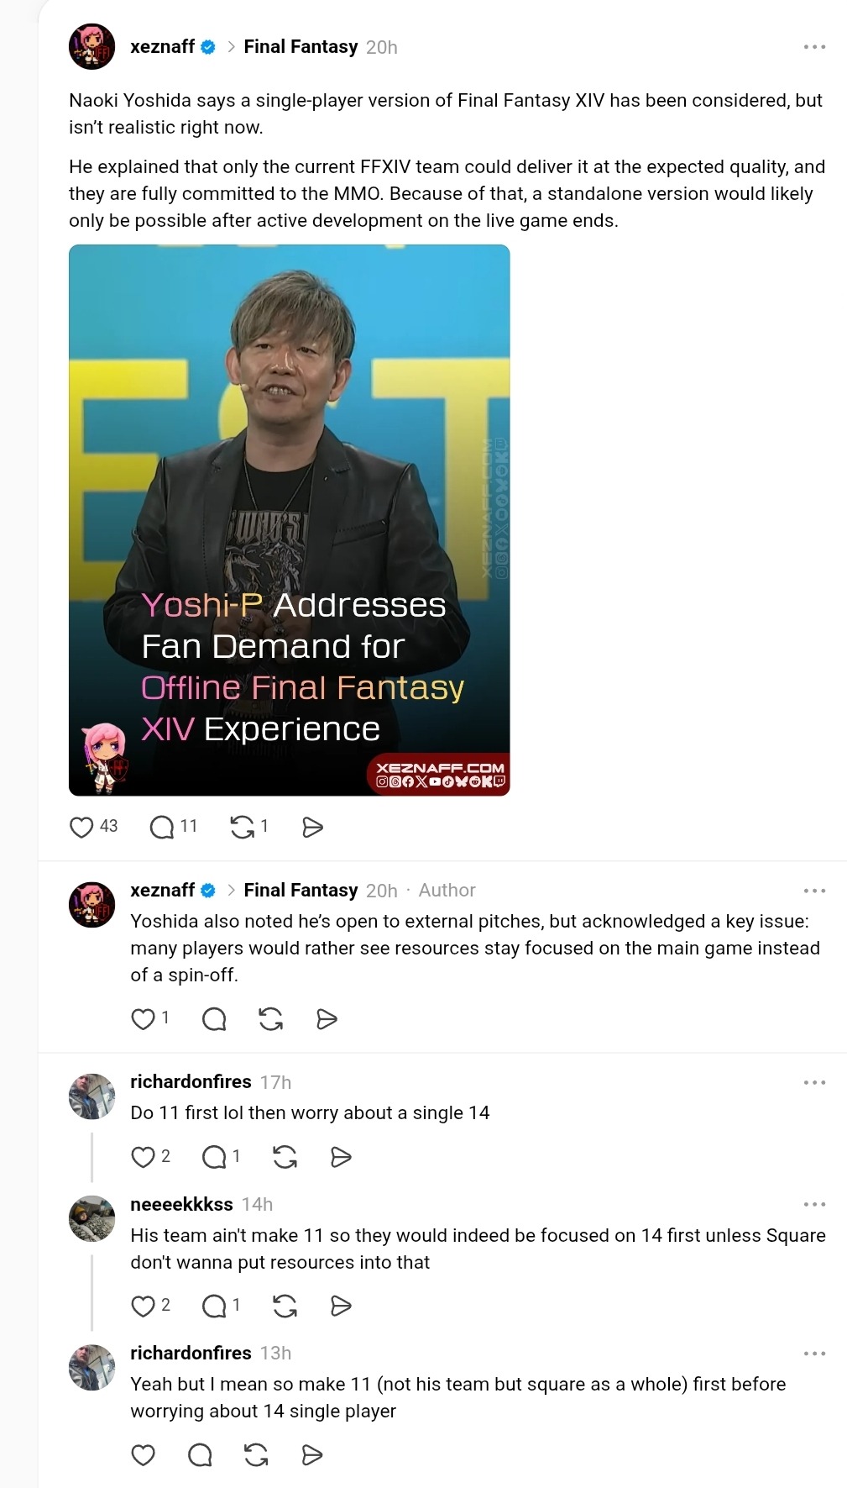Image resolution: width=847 pixels, height=1488 pixels.
Task: Open replies on main post showing 11 comments
Action: (x=161, y=827)
